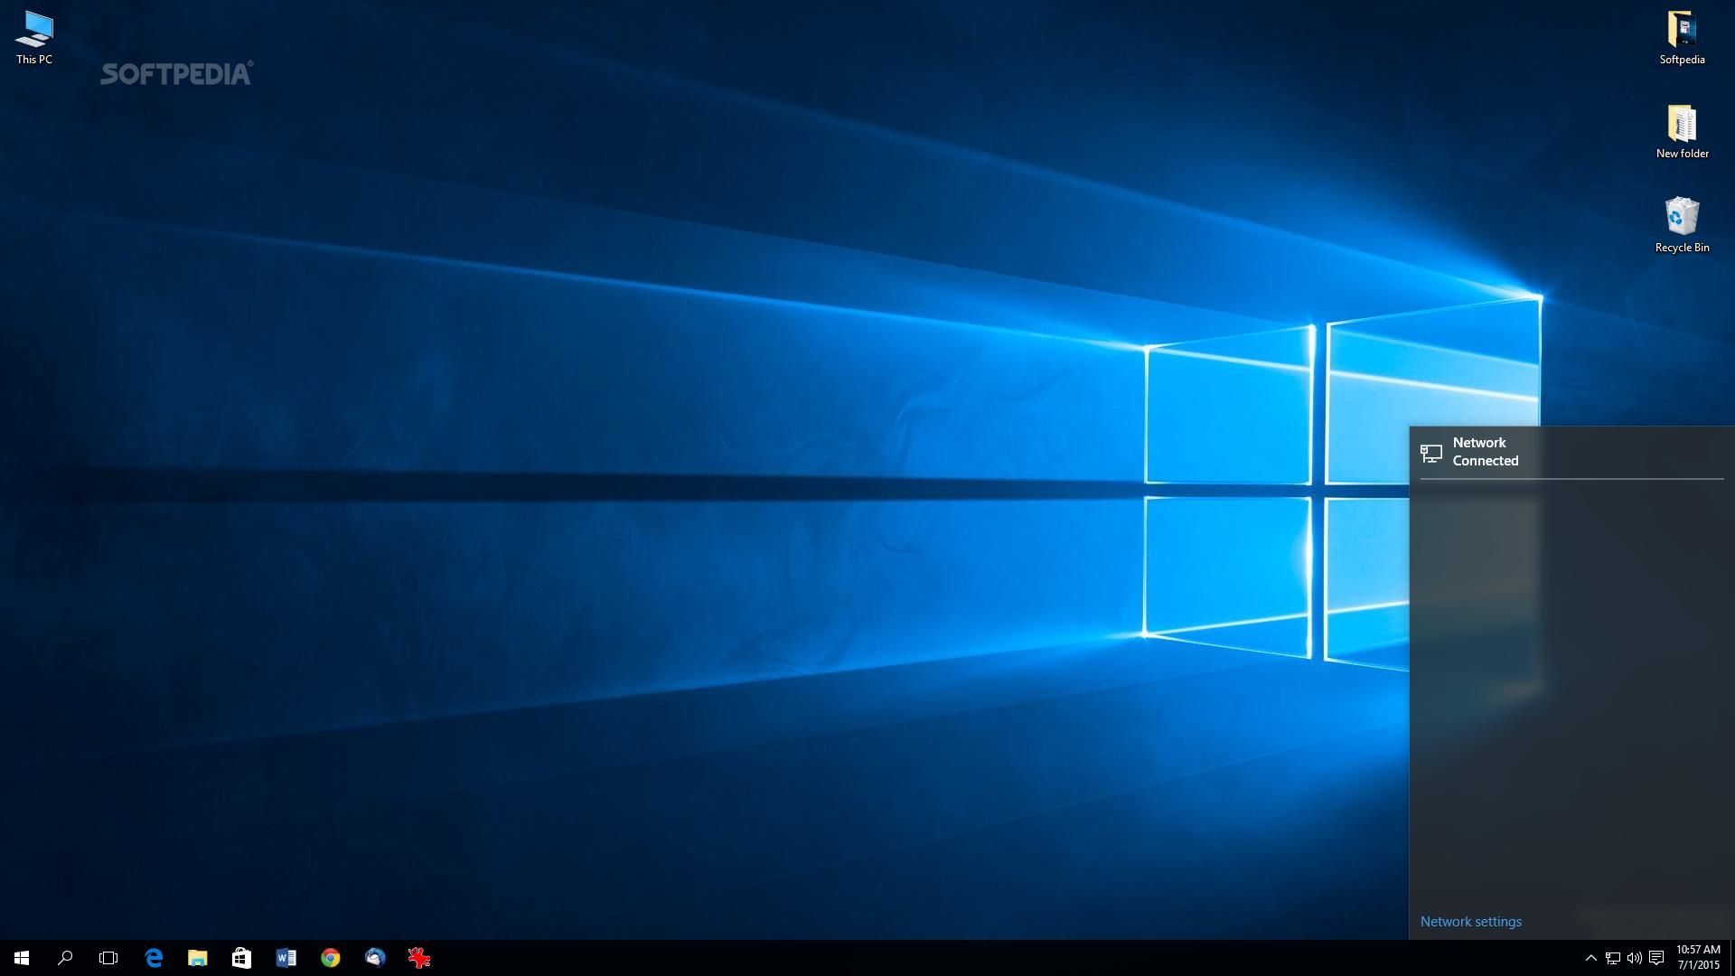The image size is (1735, 976).
Task: Select the Recycle Bin icon
Action: [1682, 226]
